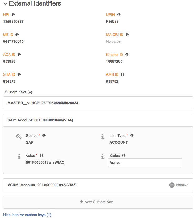Click the AMS ID info icon
The height and width of the screenshot is (219, 194).
[122, 74]
